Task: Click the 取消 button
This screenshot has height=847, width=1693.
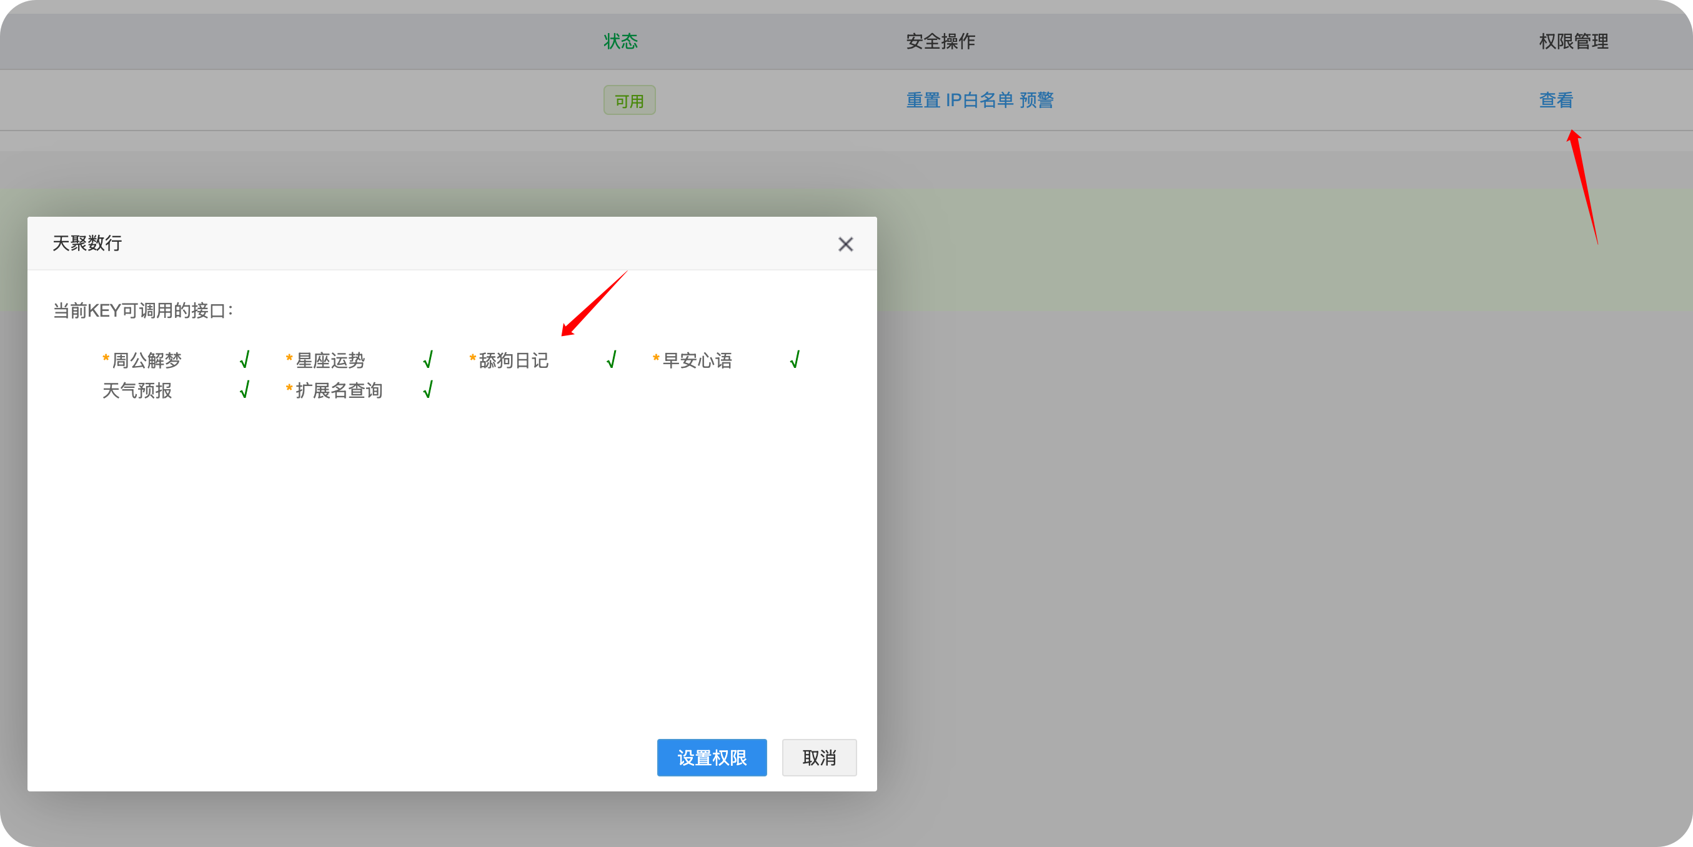Action: coord(818,758)
